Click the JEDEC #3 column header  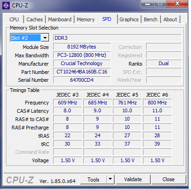coord(68,95)
